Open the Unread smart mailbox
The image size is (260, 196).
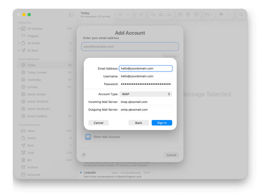pyautogui.click(x=45, y=87)
